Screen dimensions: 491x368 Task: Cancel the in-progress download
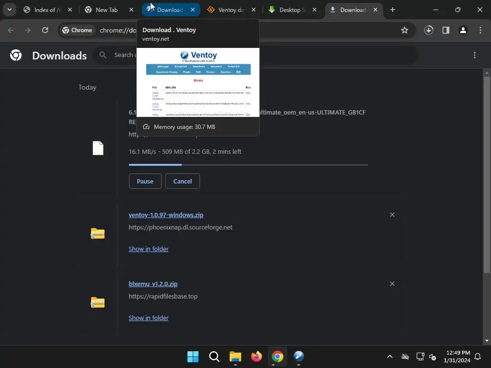183,181
